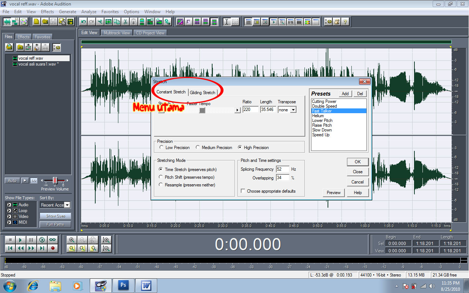
Task: Click the Help button in Stretch dialog
Action: point(358,193)
